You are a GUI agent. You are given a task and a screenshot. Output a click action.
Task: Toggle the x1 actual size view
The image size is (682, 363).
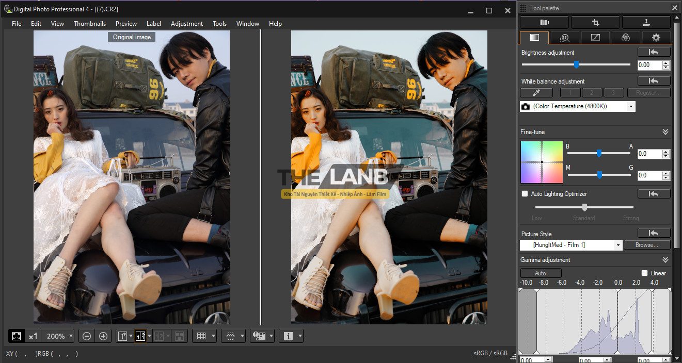[33, 336]
